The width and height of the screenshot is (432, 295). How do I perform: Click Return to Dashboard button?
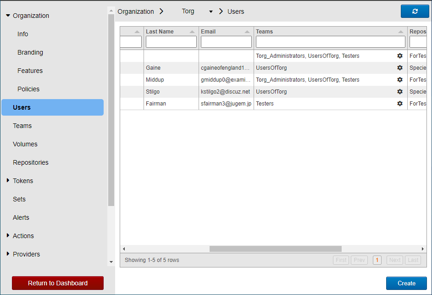tap(58, 283)
